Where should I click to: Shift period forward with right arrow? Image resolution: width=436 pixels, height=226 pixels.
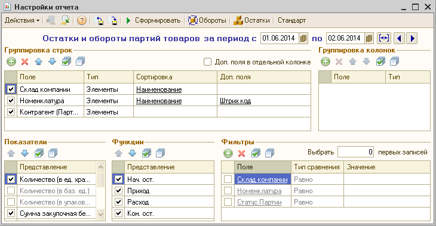[412, 38]
